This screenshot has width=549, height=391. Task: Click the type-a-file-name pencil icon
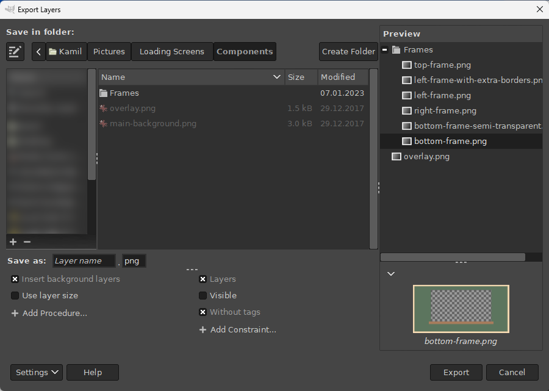tap(15, 52)
